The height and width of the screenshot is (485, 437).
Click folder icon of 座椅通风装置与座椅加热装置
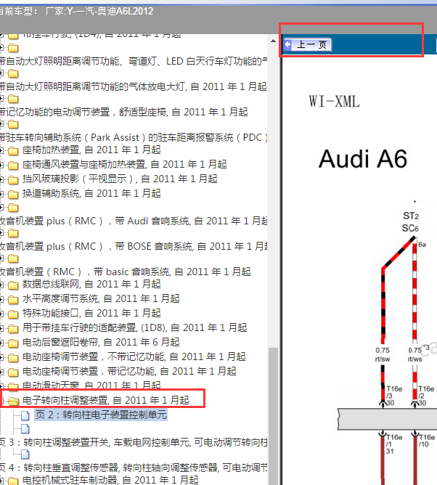pyautogui.click(x=13, y=165)
